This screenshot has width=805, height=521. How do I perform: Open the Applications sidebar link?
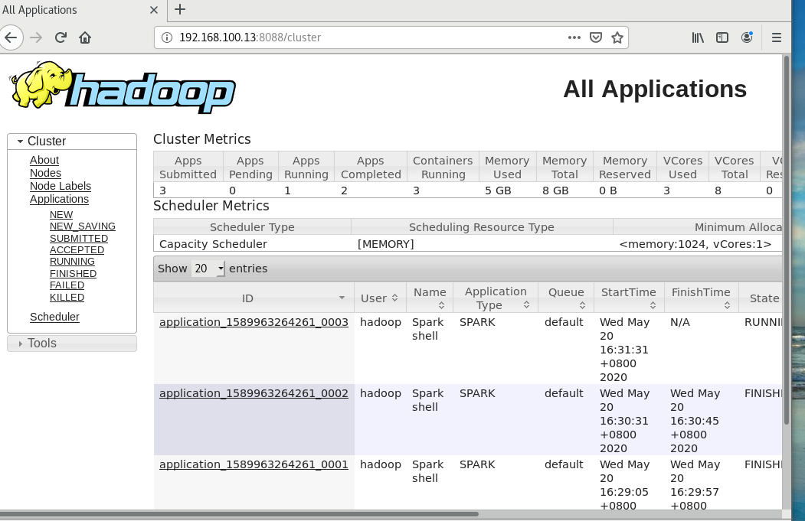59,199
